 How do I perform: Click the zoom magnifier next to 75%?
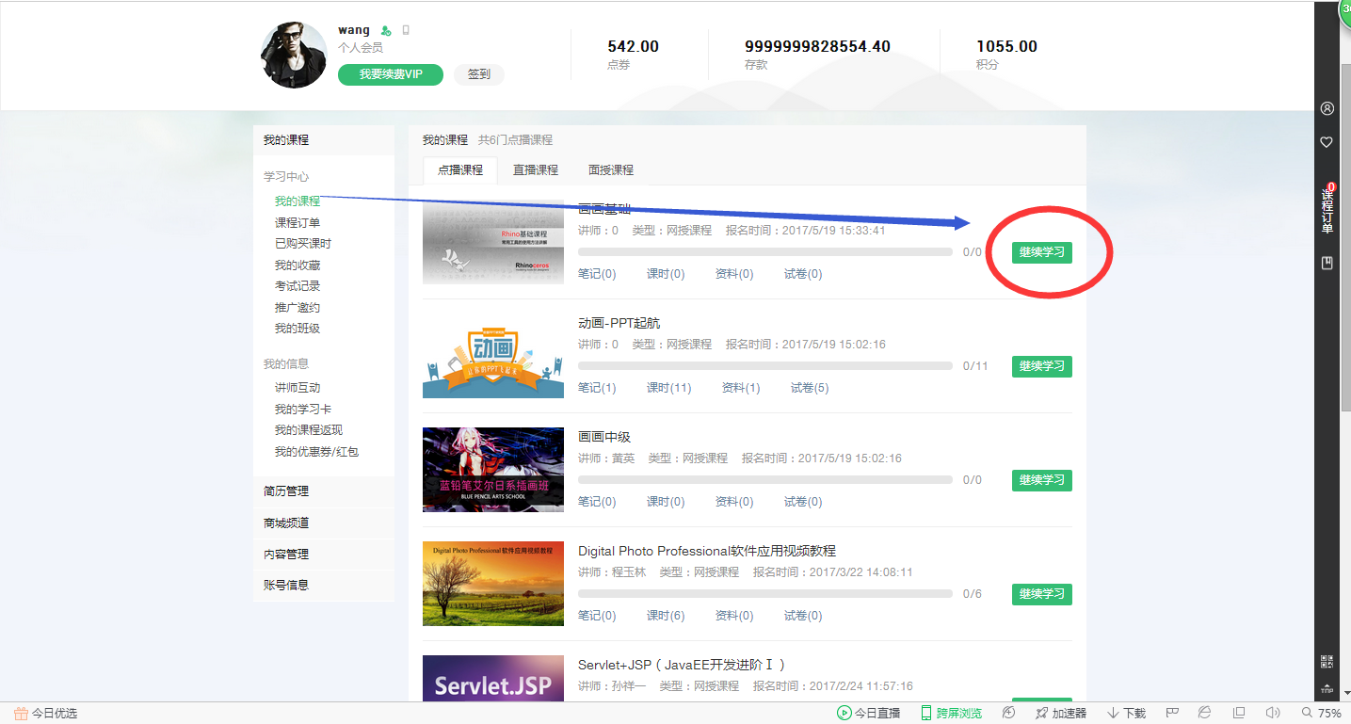1308,713
